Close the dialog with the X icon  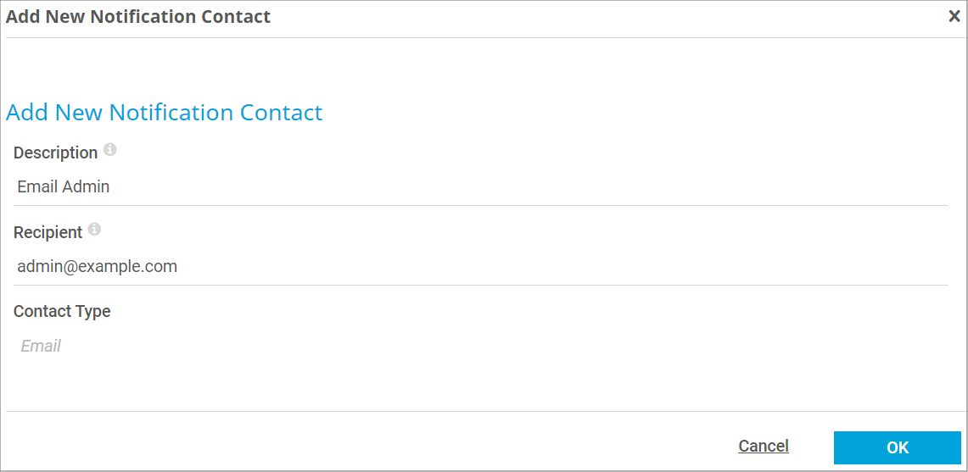tap(954, 17)
